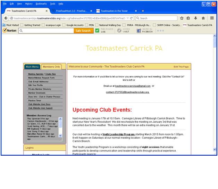Open the Edit menu

click(12, 4)
